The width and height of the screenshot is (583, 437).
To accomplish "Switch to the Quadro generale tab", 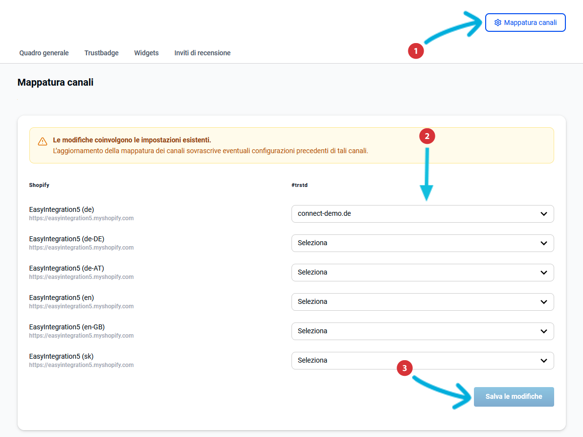I will 44,53.
